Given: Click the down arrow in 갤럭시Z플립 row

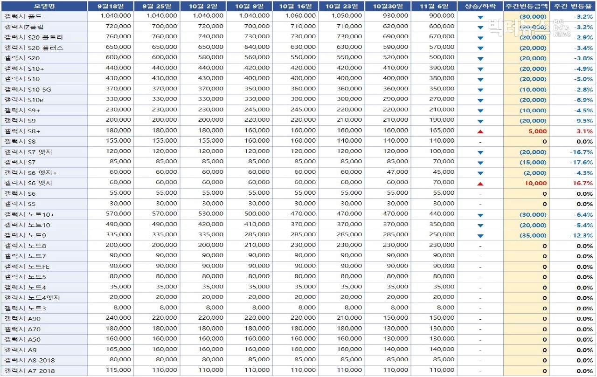Looking at the screenshot, I should pyautogui.click(x=480, y=27).
